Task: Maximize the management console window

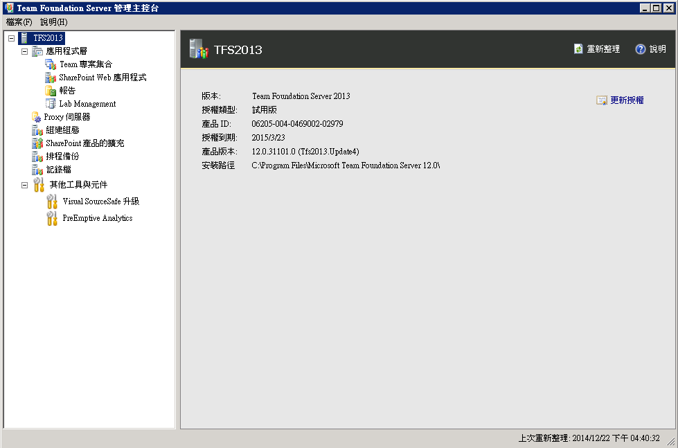Action: pos(656,8)
